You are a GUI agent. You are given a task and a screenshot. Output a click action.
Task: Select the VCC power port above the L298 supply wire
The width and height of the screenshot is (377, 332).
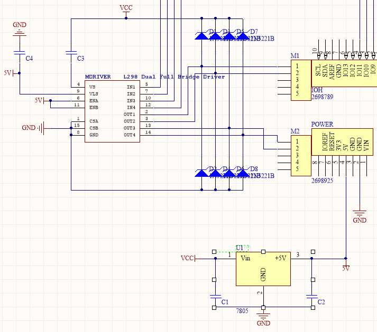click(126, 11)
